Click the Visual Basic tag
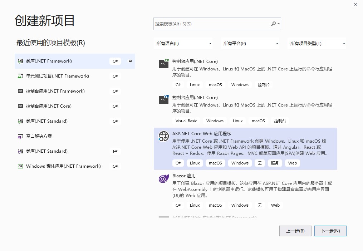363x251 pixels. tap(186, 121)
